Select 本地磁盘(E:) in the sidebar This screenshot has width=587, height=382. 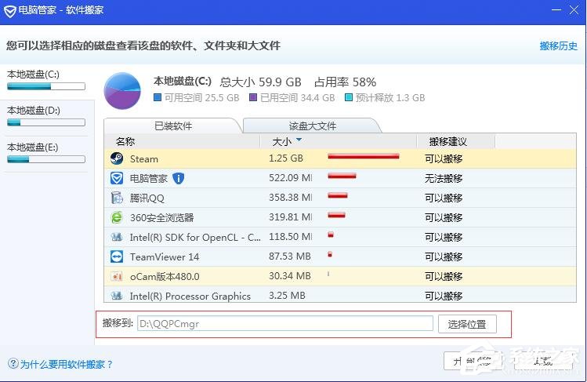tap(44, 152)
